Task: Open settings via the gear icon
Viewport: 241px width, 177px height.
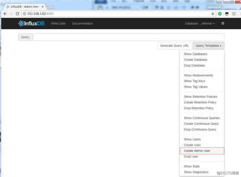Action: [x=223, y=23]
